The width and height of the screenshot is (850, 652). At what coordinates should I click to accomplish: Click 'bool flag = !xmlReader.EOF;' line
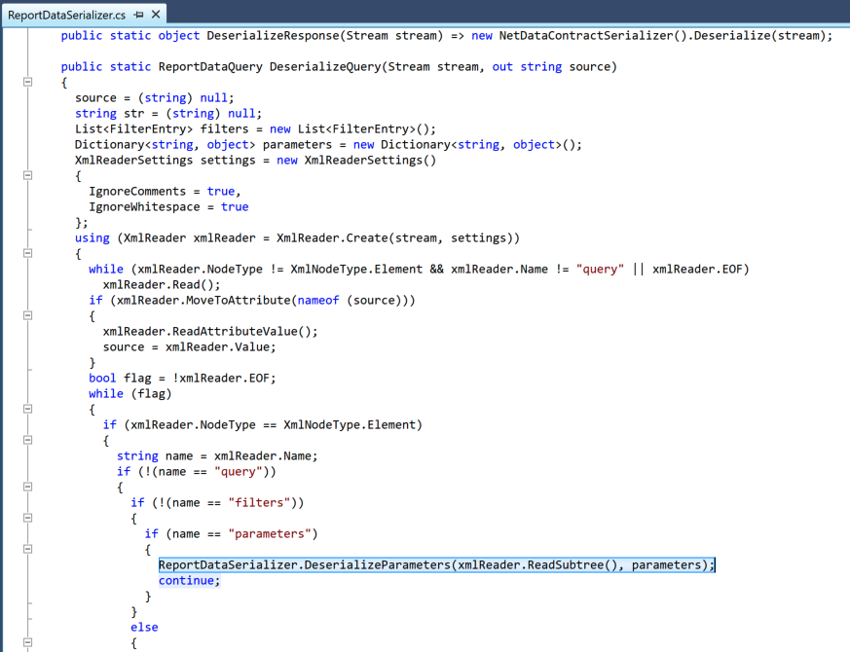182,379
